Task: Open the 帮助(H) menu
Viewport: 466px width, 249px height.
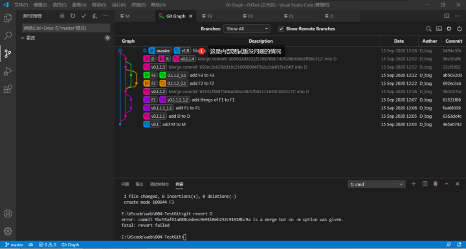Action: coord(158,5)
